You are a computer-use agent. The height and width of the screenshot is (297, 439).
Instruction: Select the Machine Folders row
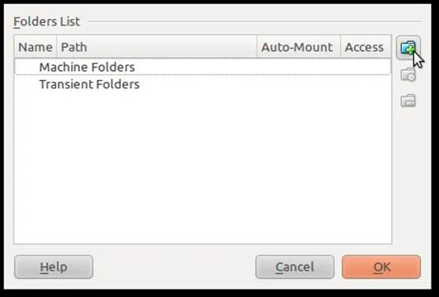tap(203, 67)
